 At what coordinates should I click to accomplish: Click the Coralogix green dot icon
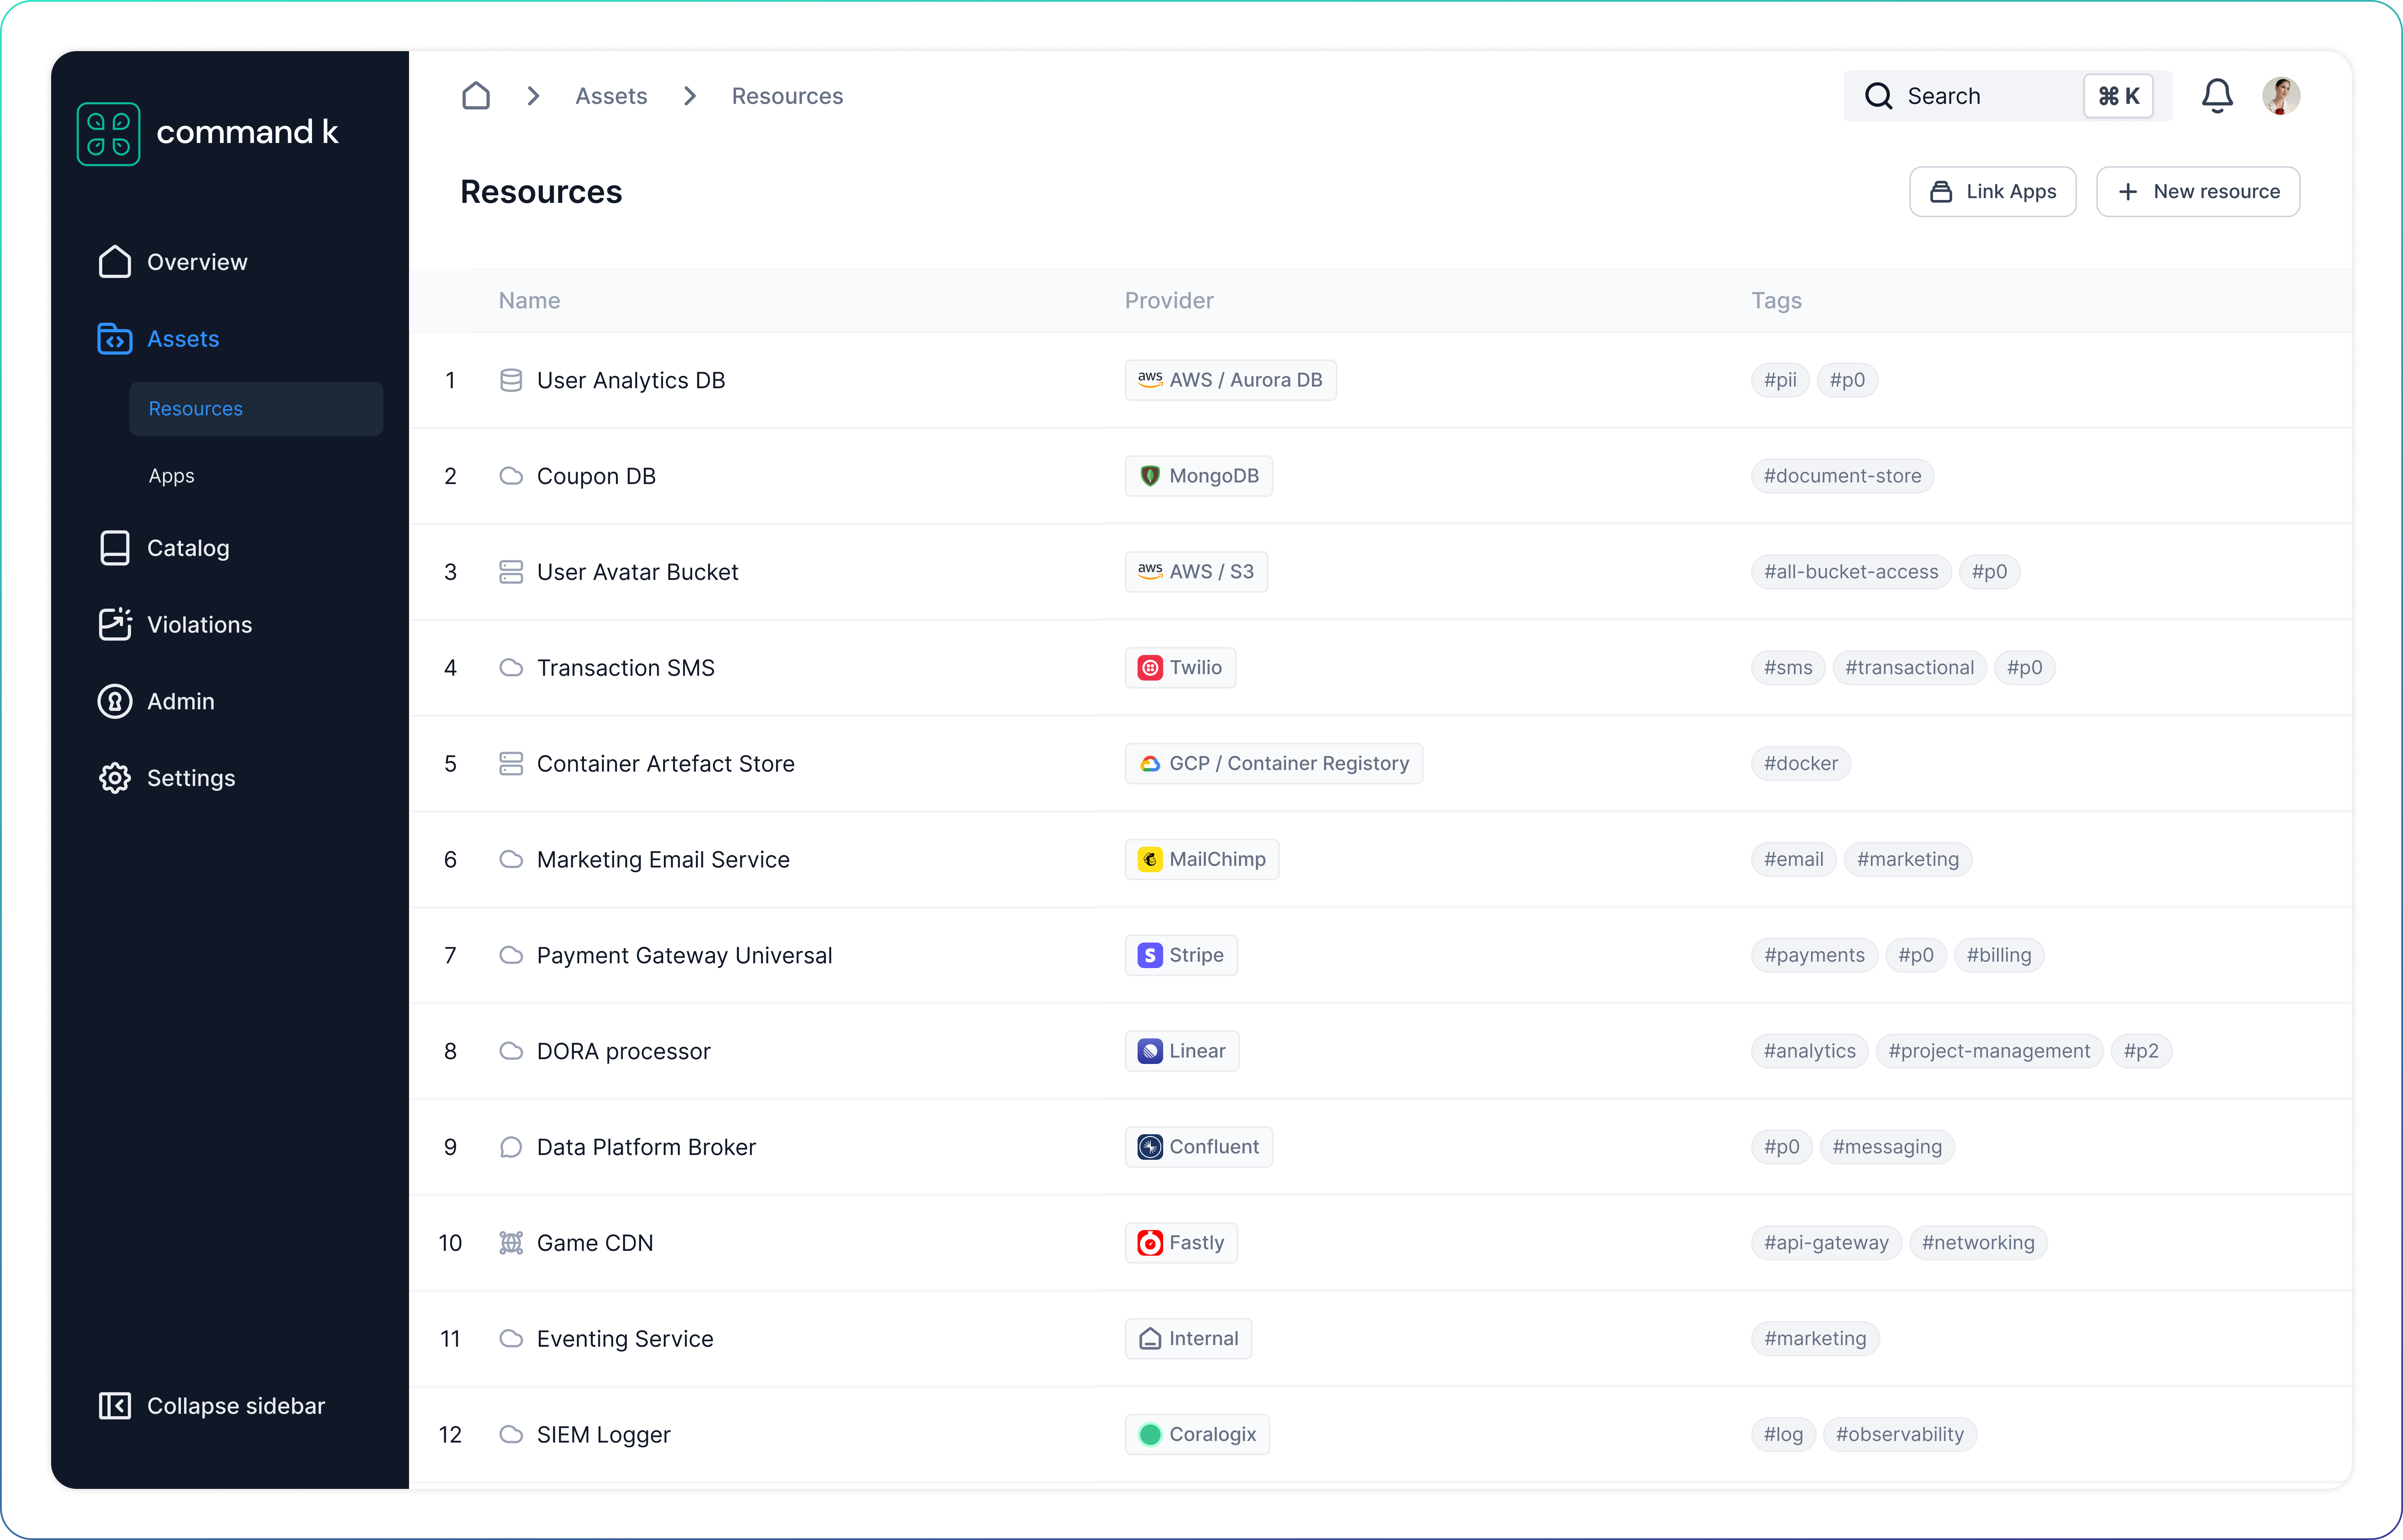click(1150, 1434)
